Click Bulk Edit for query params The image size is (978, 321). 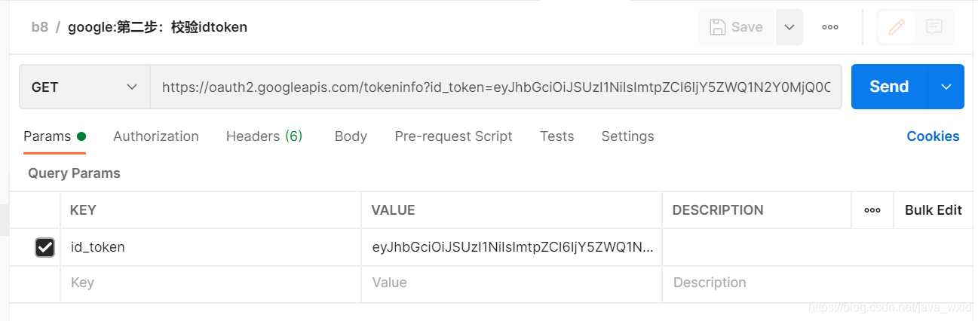coord(933,210)
